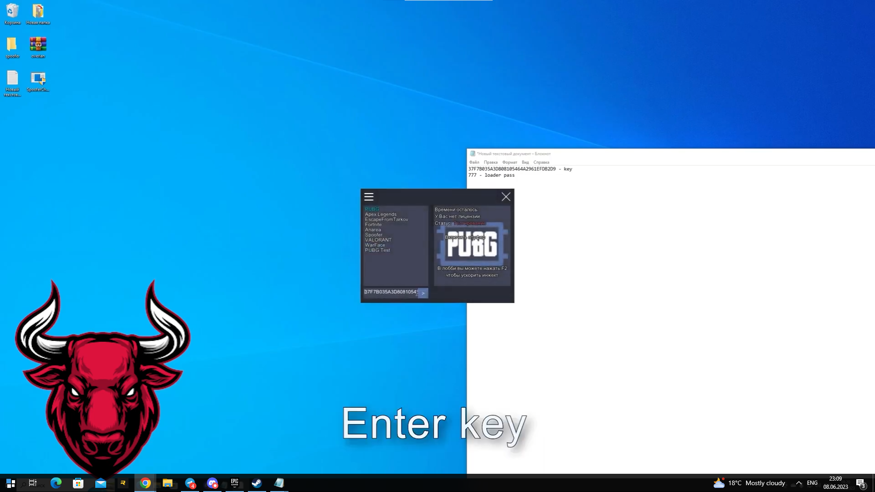Choose Fortnite in the game list
Screen dimensions: 875x492
coord(373,225)
